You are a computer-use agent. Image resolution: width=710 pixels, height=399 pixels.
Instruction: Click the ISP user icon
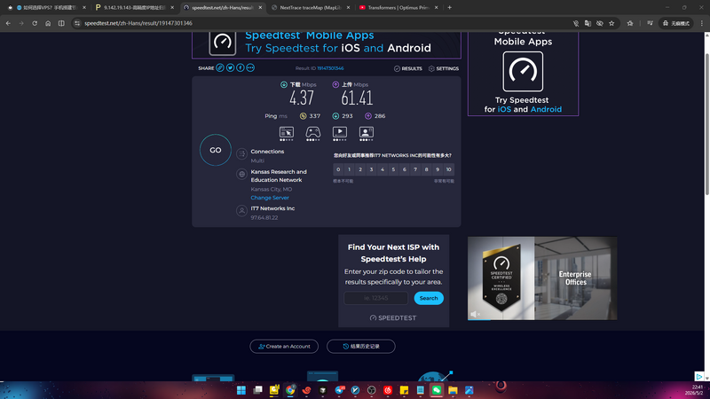click(241, 211)
